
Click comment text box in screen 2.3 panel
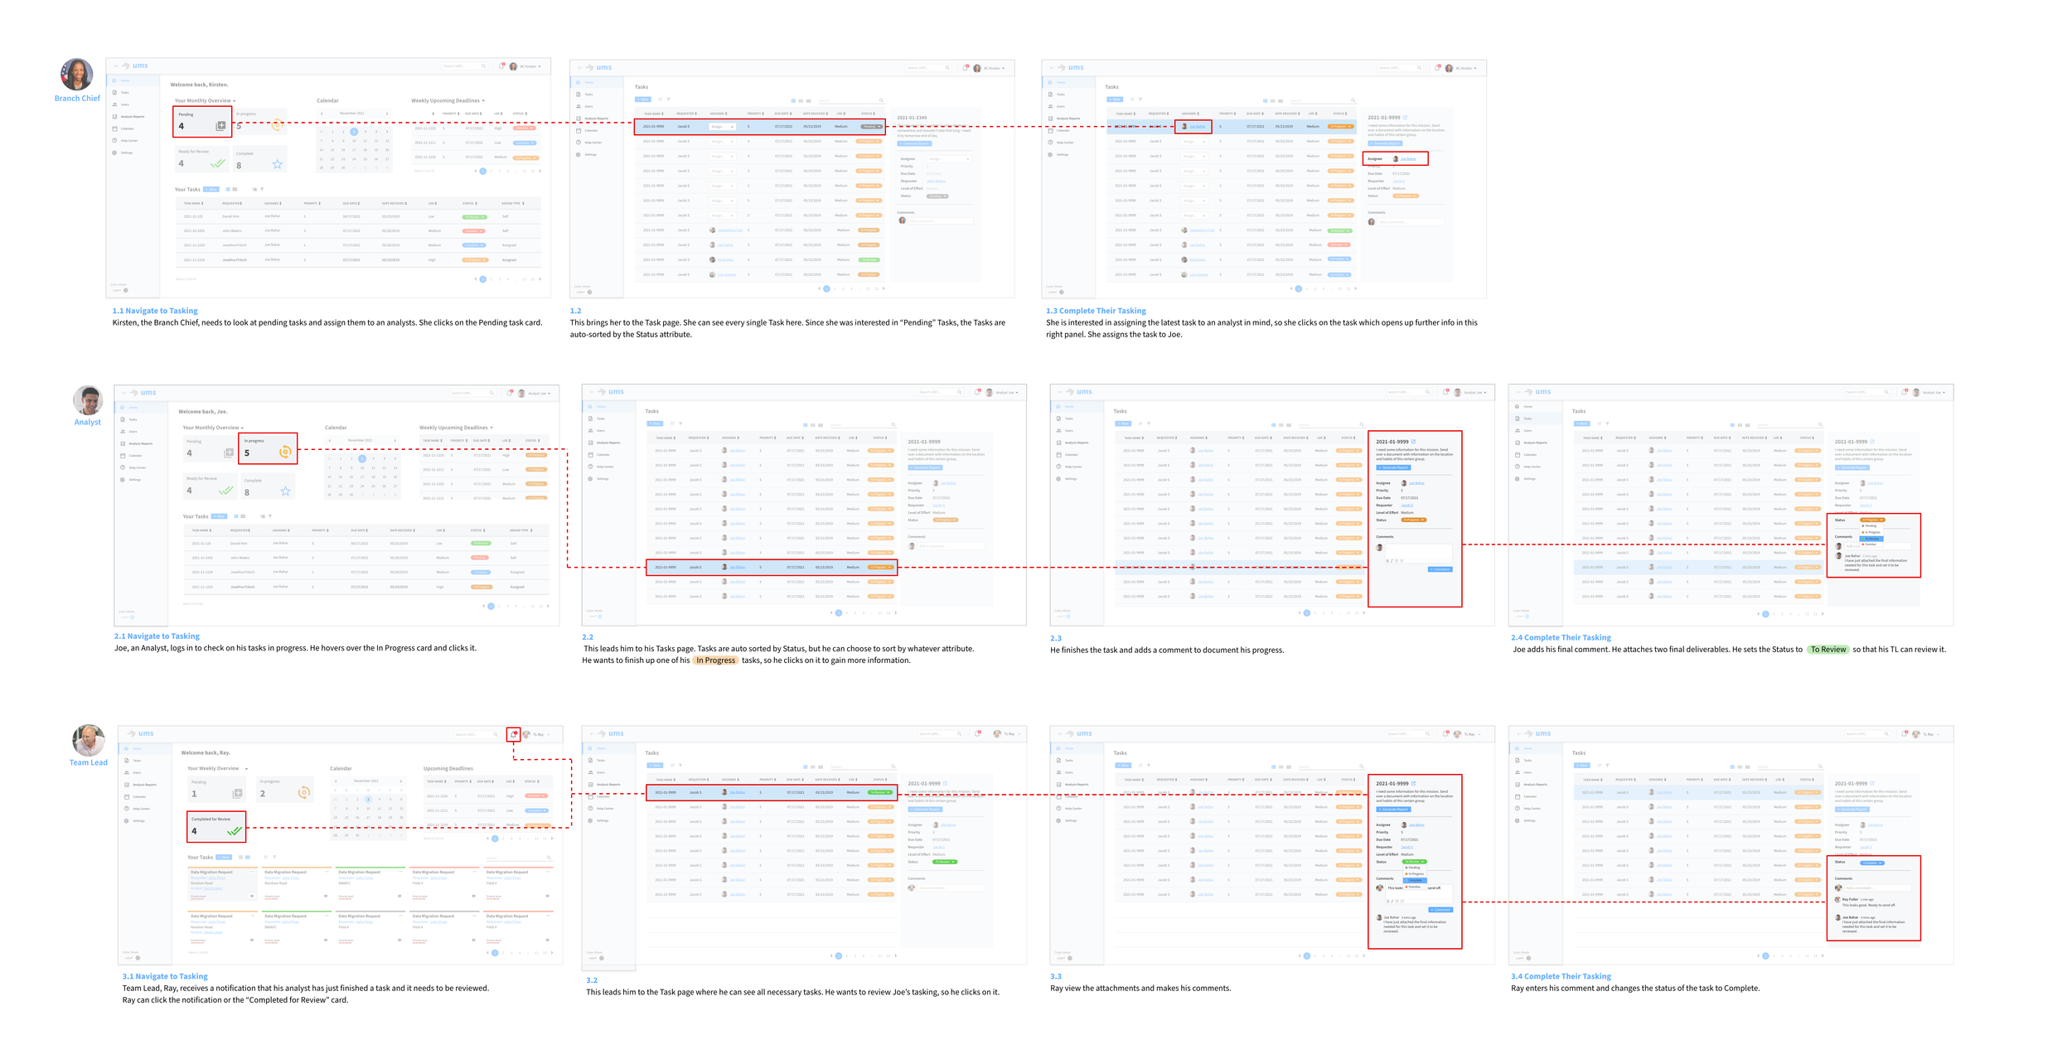[x=1418, y=550]
